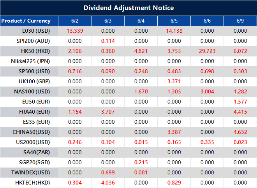The image size is (257, 188).
Task: Select the HKTECH(HKD) row label
Action: click(31, 182)
